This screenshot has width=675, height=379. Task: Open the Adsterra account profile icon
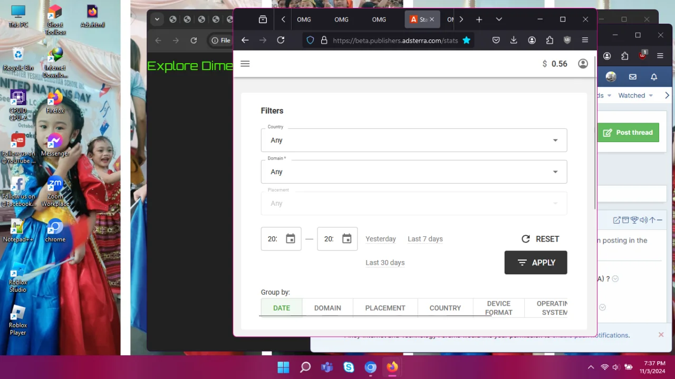point(583,64)
